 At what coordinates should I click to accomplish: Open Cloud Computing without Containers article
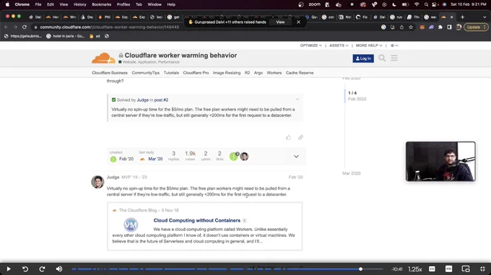pyautogui.click(x=196, y=220)
